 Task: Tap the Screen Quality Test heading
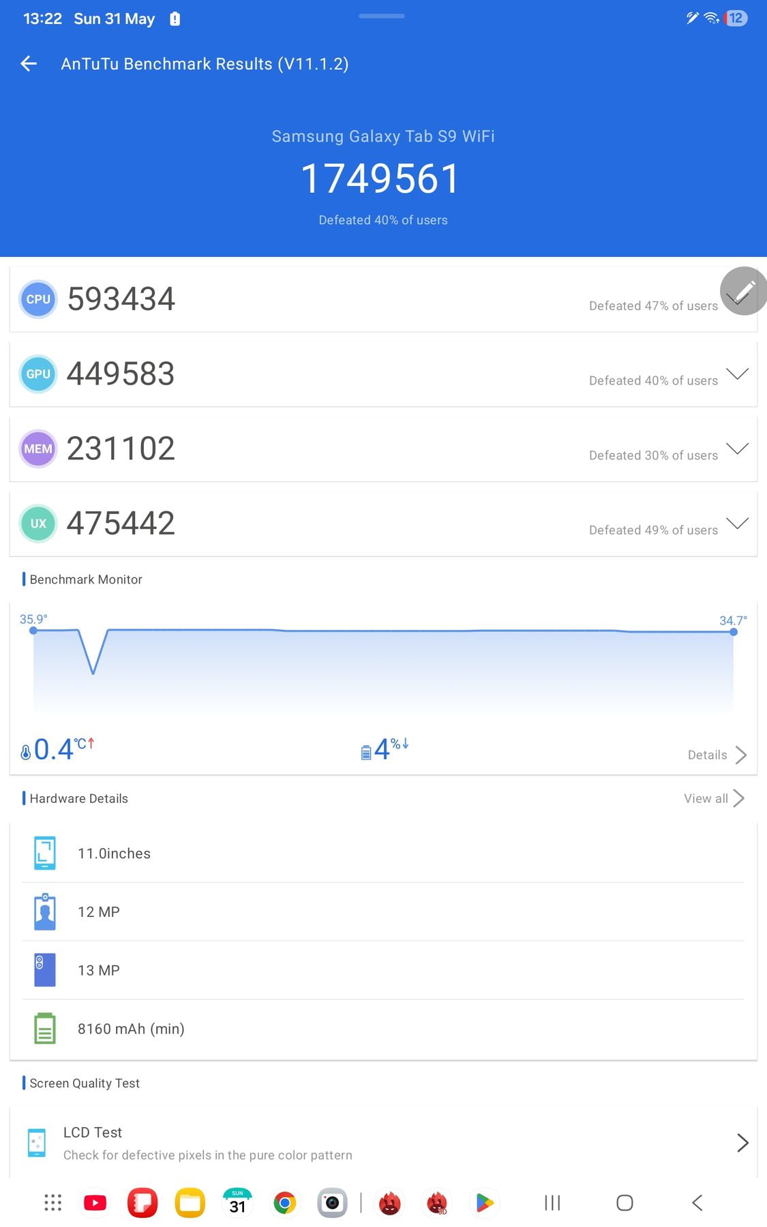(85, 1083)
